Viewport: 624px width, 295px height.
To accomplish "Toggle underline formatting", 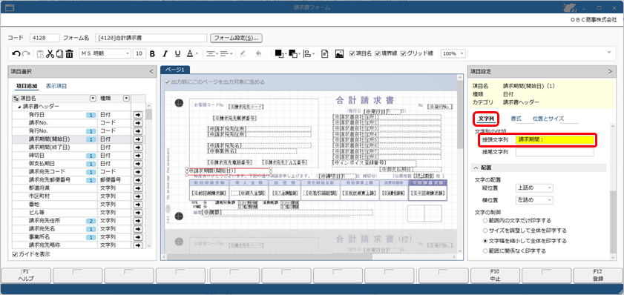I will (177, 53).
